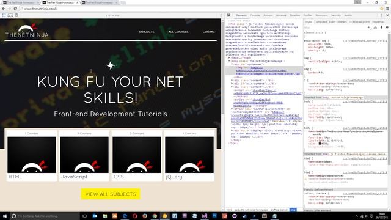Reload the page with the refresh icon
This screenshot has height=220, width=391.
pyautogui.click(x=15, y=9)
